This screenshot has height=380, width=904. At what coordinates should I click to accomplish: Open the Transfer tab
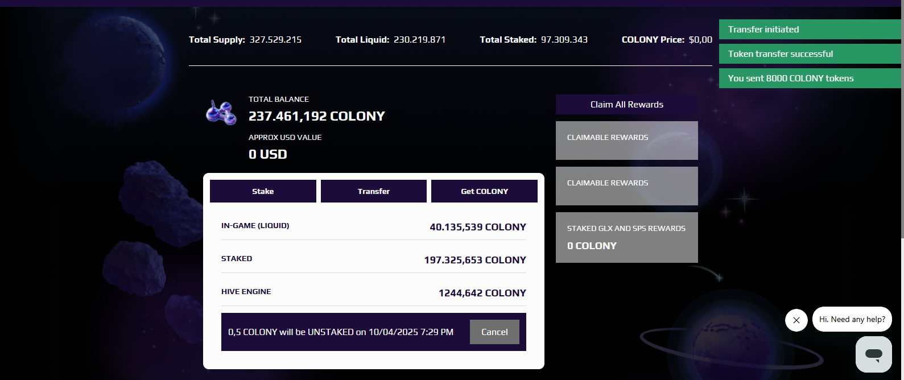(x=374, y=191)
